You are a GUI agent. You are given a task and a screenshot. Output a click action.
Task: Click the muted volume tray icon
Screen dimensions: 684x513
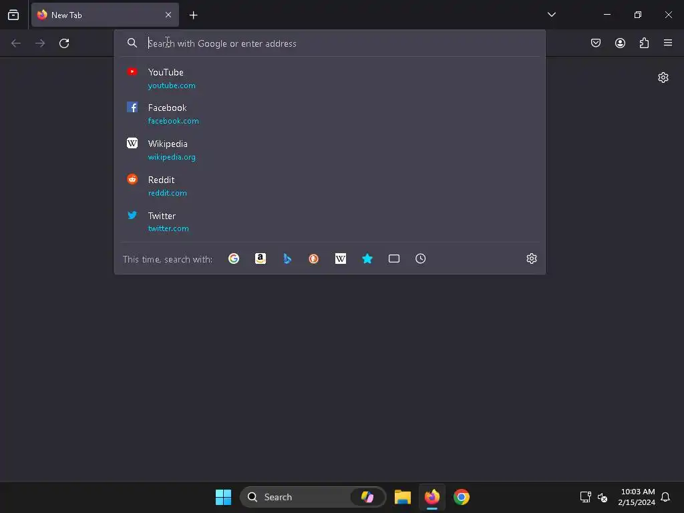tap(603, 497)
